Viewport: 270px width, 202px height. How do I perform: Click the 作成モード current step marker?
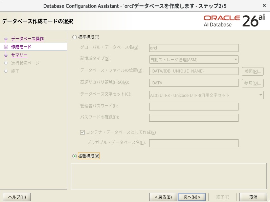pos(6,47)
